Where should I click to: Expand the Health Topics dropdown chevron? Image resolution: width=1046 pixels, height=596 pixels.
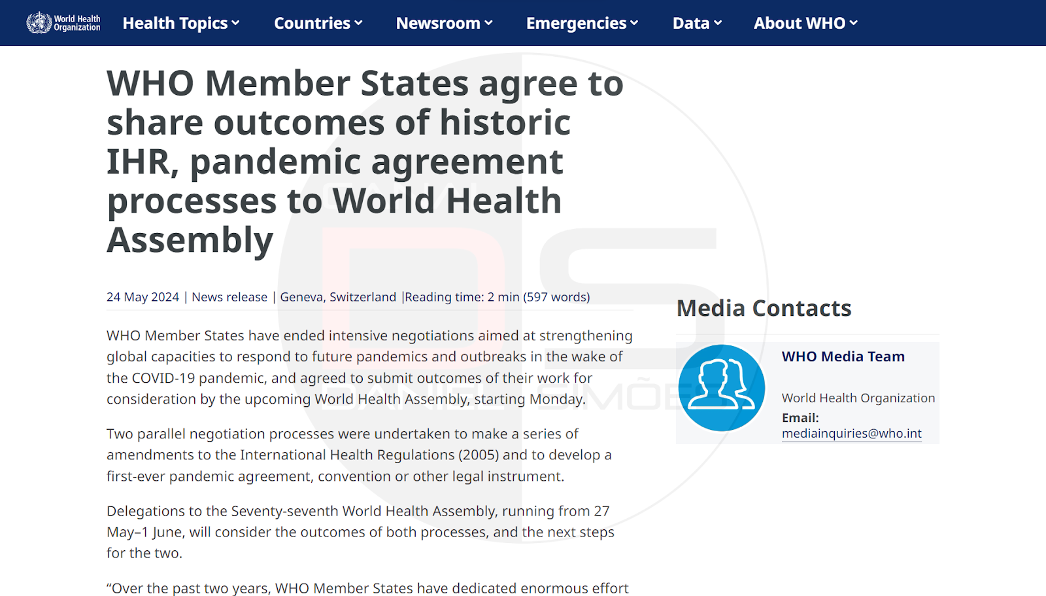(235, 24)
